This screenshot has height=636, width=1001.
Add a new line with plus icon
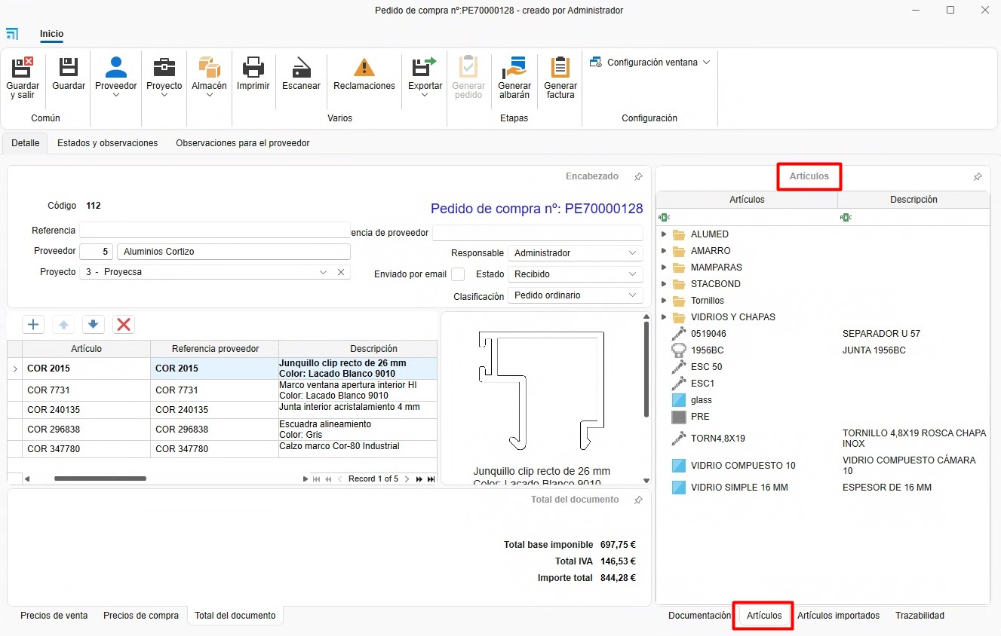(x=33, y=325)
